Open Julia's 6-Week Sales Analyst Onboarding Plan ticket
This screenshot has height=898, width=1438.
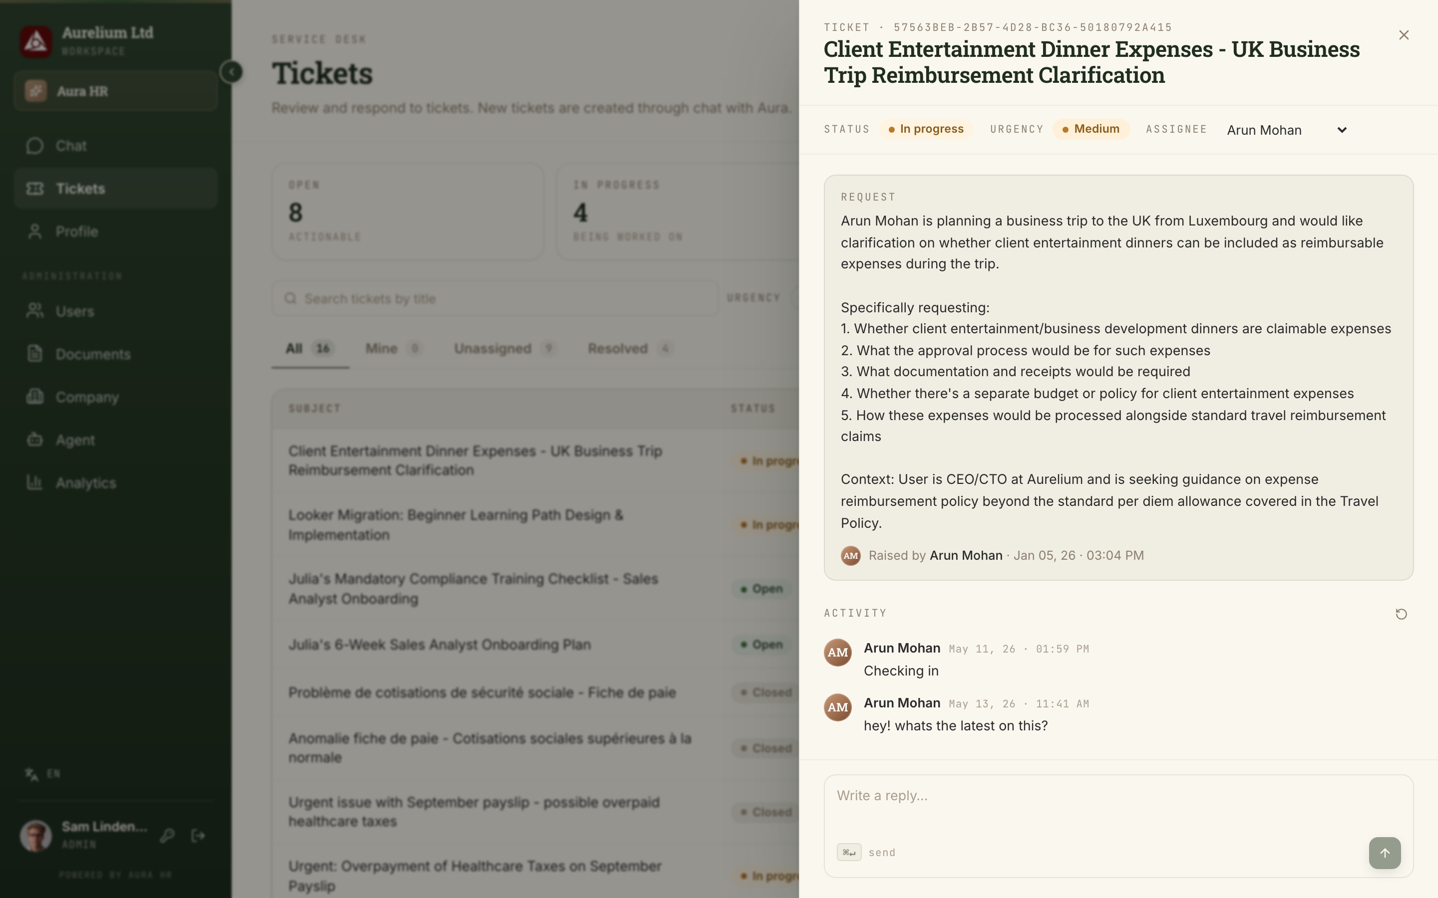(439, 645)
